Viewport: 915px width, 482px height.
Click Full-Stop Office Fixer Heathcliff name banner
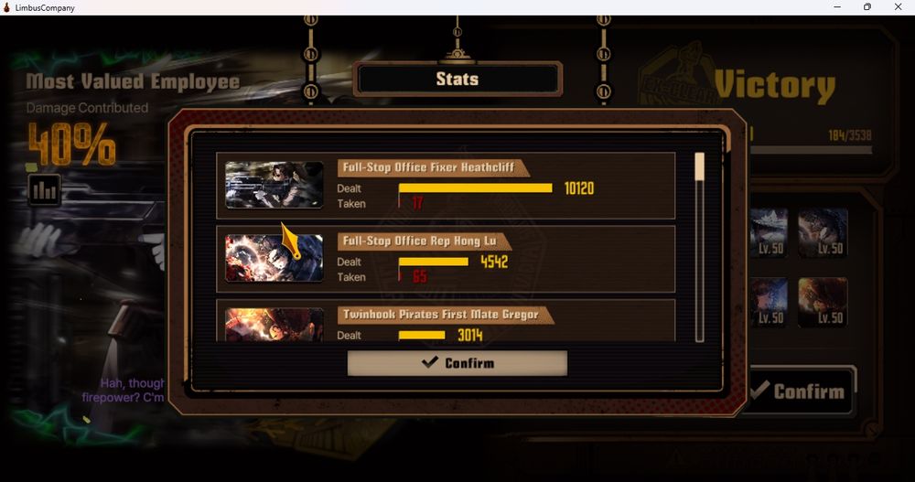433,167
